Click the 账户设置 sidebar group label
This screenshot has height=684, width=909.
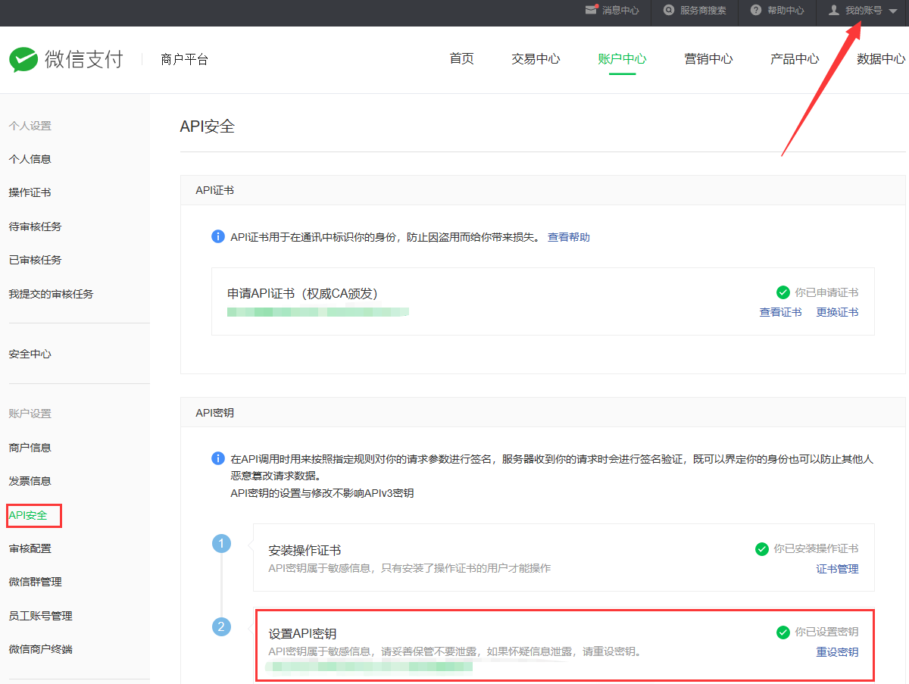[x=30, y=414]
